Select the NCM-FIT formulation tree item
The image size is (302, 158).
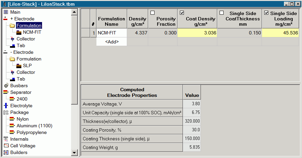tap(32, 32)
